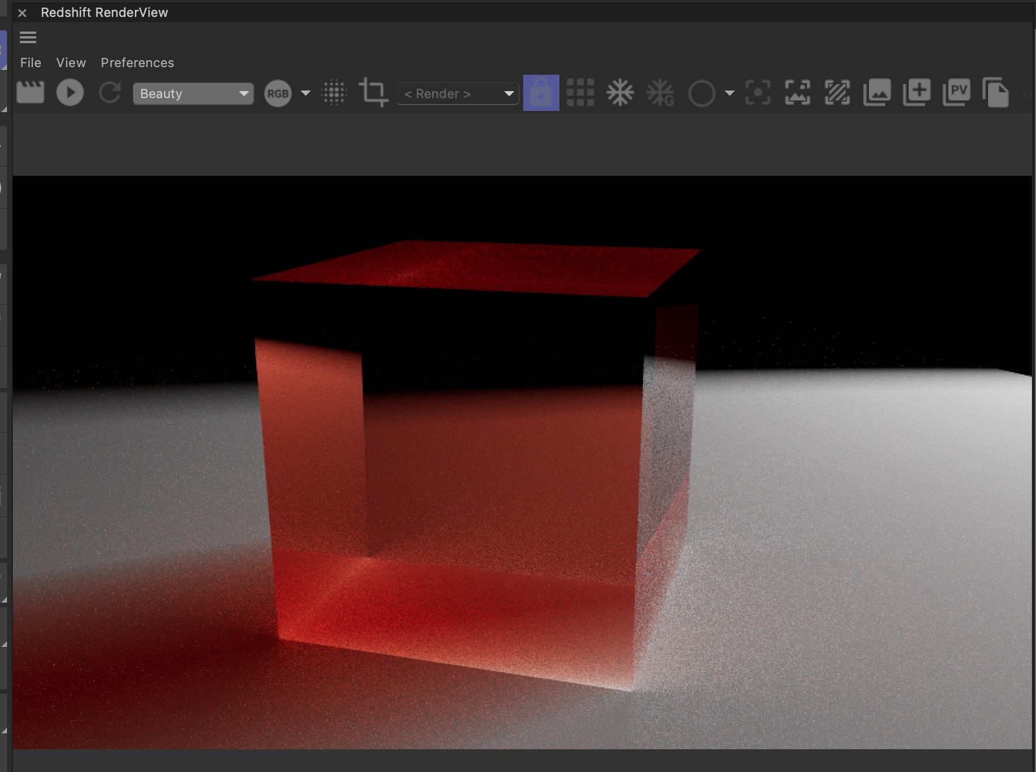Click the PV picture viewer icon
Screen dimensions: 1036x772
click(x=957, y=93)
